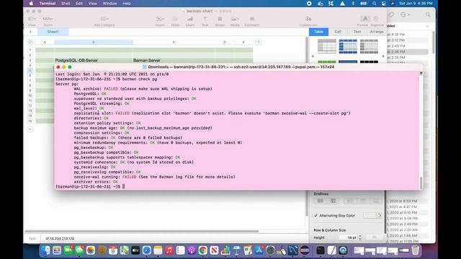Click the Table toolbar icon in Numbers
Viewport: 461px width, 259px height.
pyautogui.click(x=175, y=21)
